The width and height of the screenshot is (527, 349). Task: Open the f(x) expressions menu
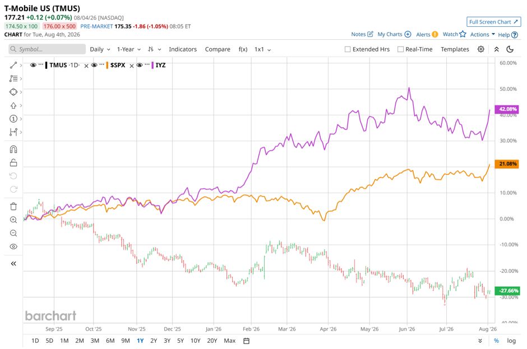243,49
